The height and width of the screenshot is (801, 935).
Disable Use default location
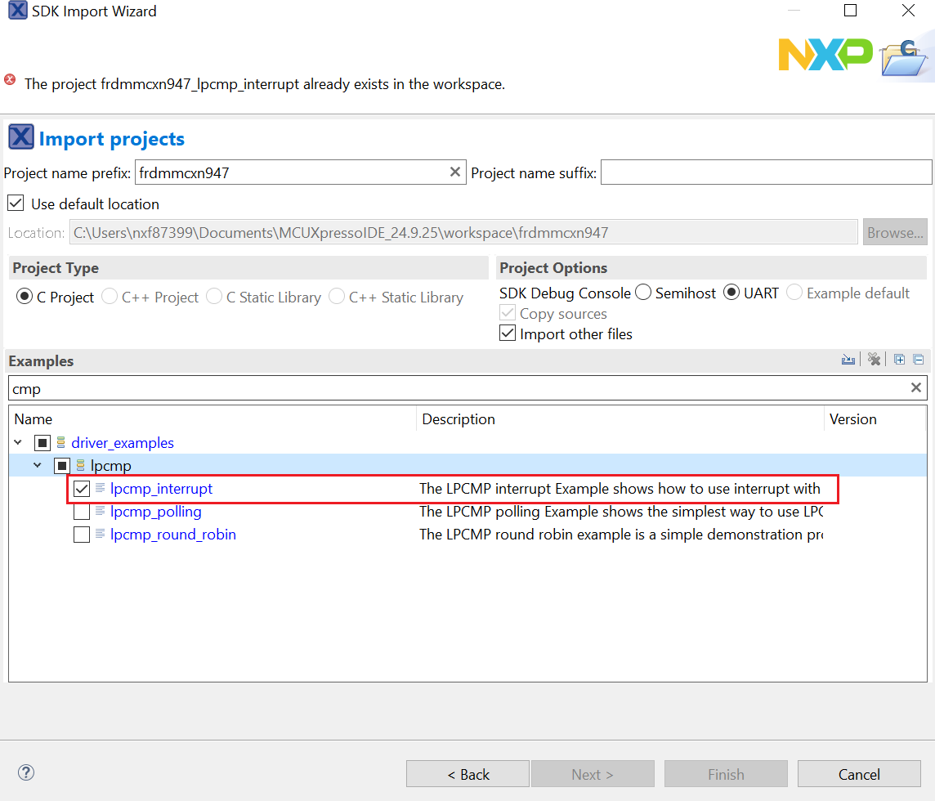(16, 203)
